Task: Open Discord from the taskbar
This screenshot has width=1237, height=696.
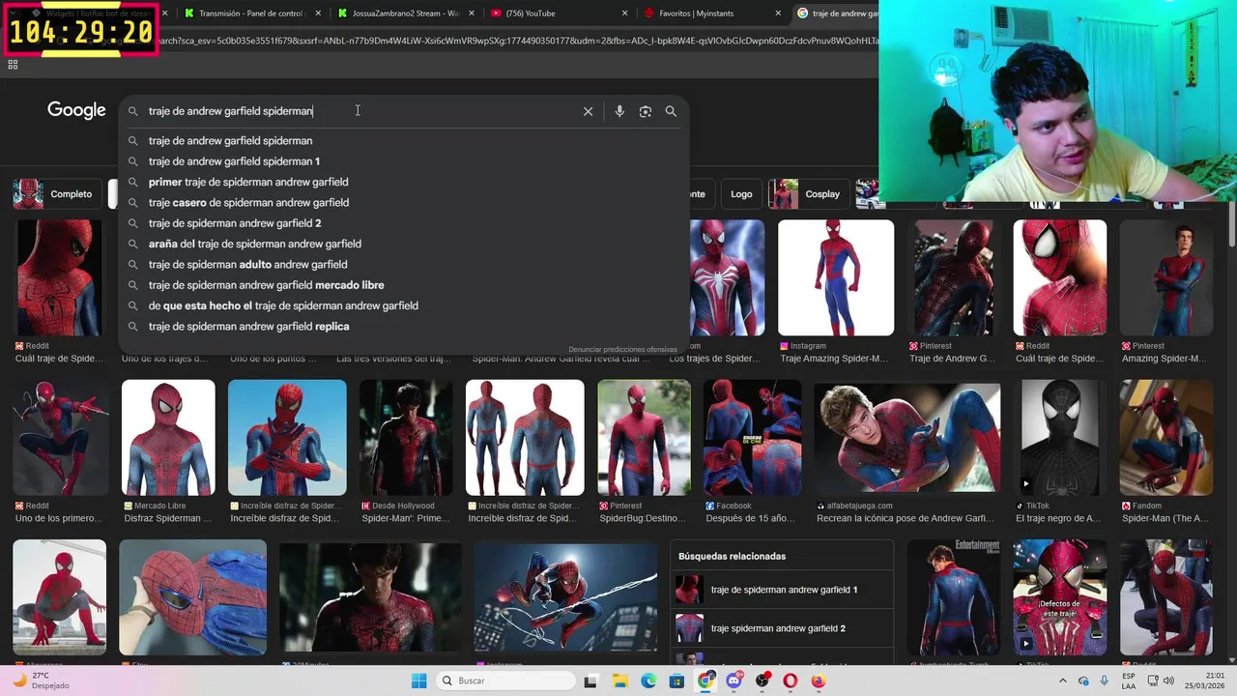Action: pyautogui.click(x=734, y=681)
